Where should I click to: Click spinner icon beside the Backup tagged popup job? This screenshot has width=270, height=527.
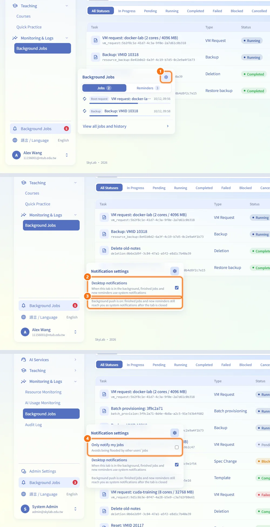[85, 111]
